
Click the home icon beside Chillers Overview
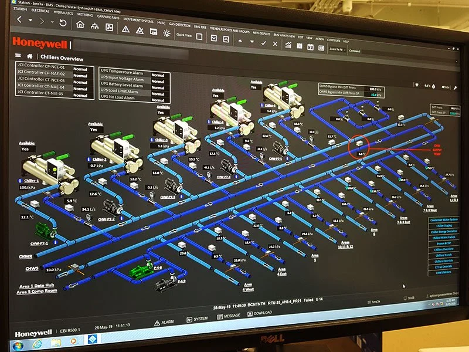coord(30,56)
